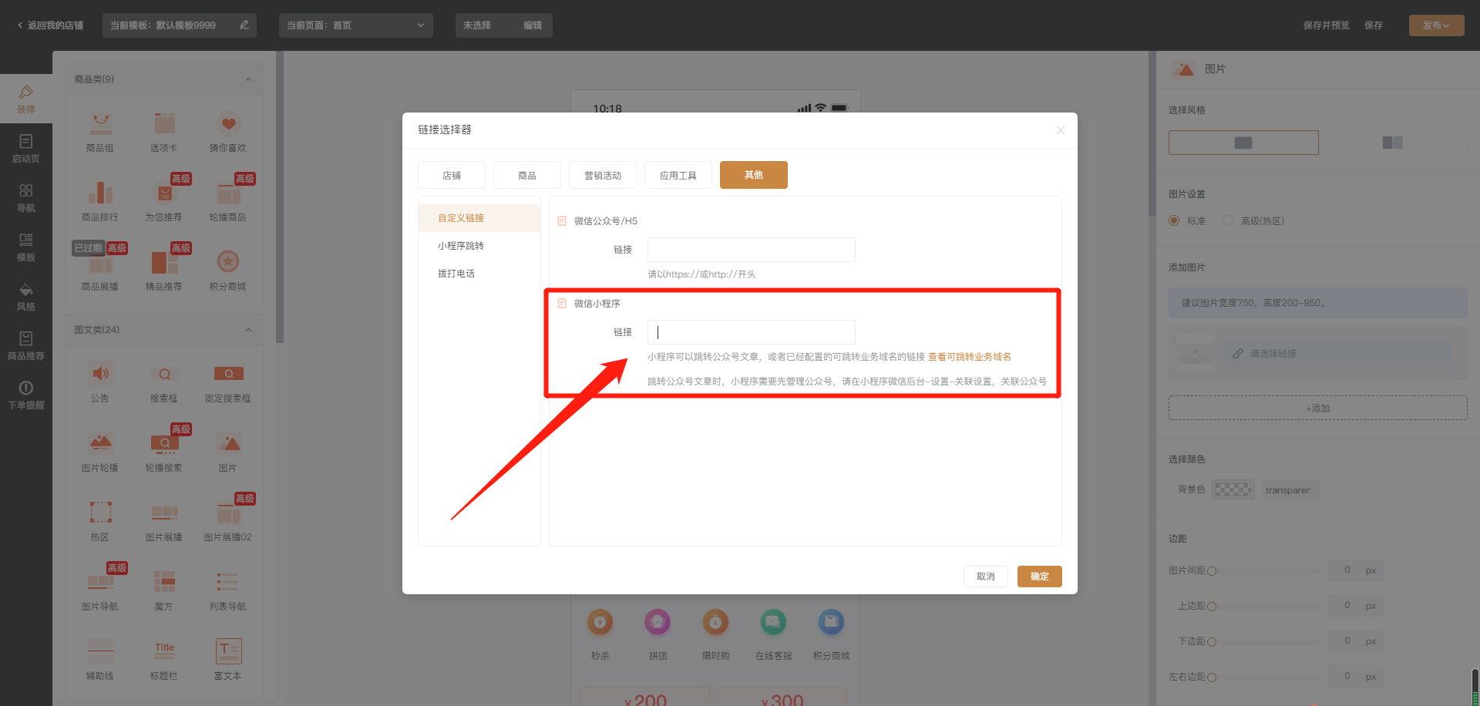
Task: Switch to the 营销活动 tab
Action: (602, 175)
